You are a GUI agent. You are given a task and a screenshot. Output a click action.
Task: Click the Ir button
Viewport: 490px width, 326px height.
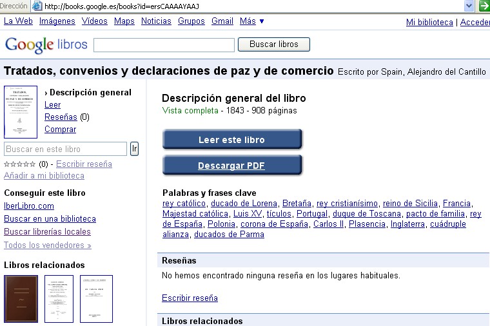click(x=134, y=149)
